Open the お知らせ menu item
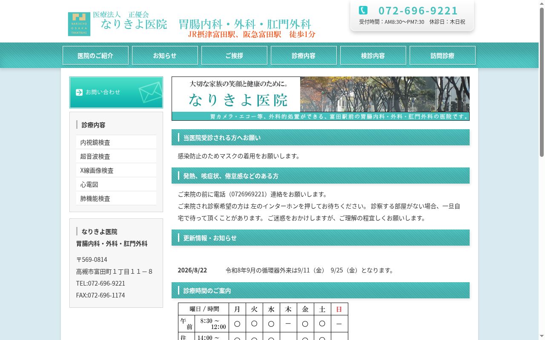Image resolution: width=545 pixels, height=340 pixels. tap(165, 55)
